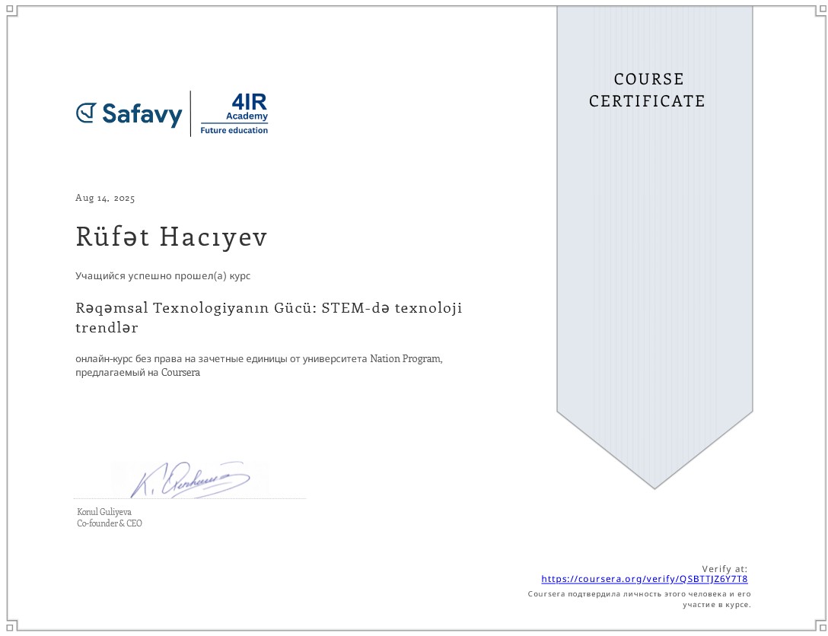Click the pointed tip of the ribbon banner
Viewport: 828px width, 636px height.
point(654,485)
